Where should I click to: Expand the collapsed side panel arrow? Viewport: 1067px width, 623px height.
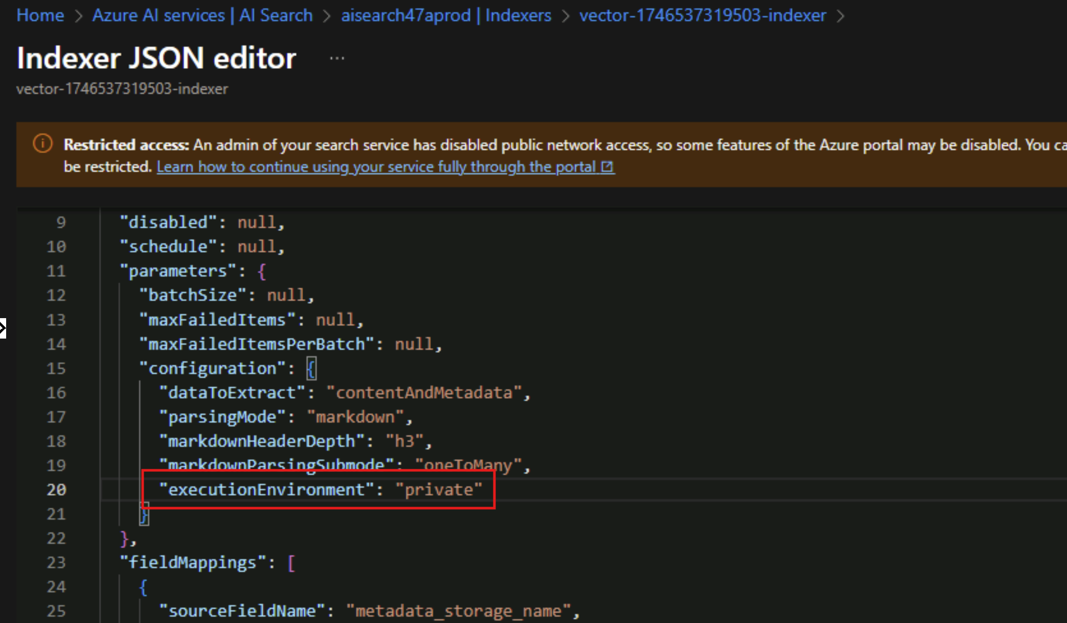pyautogui.click(x=3, y=328)
